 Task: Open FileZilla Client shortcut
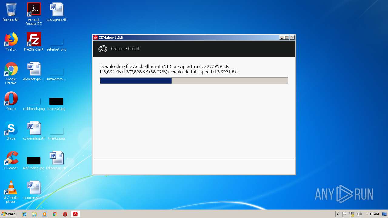34,42
